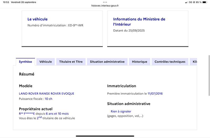
Task: Tap the 10:53 clock in status bar
Action: click(6, 2)
